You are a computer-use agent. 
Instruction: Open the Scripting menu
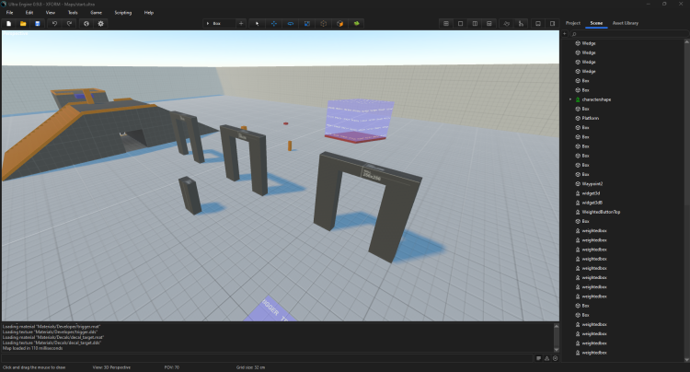pos(122,13)
